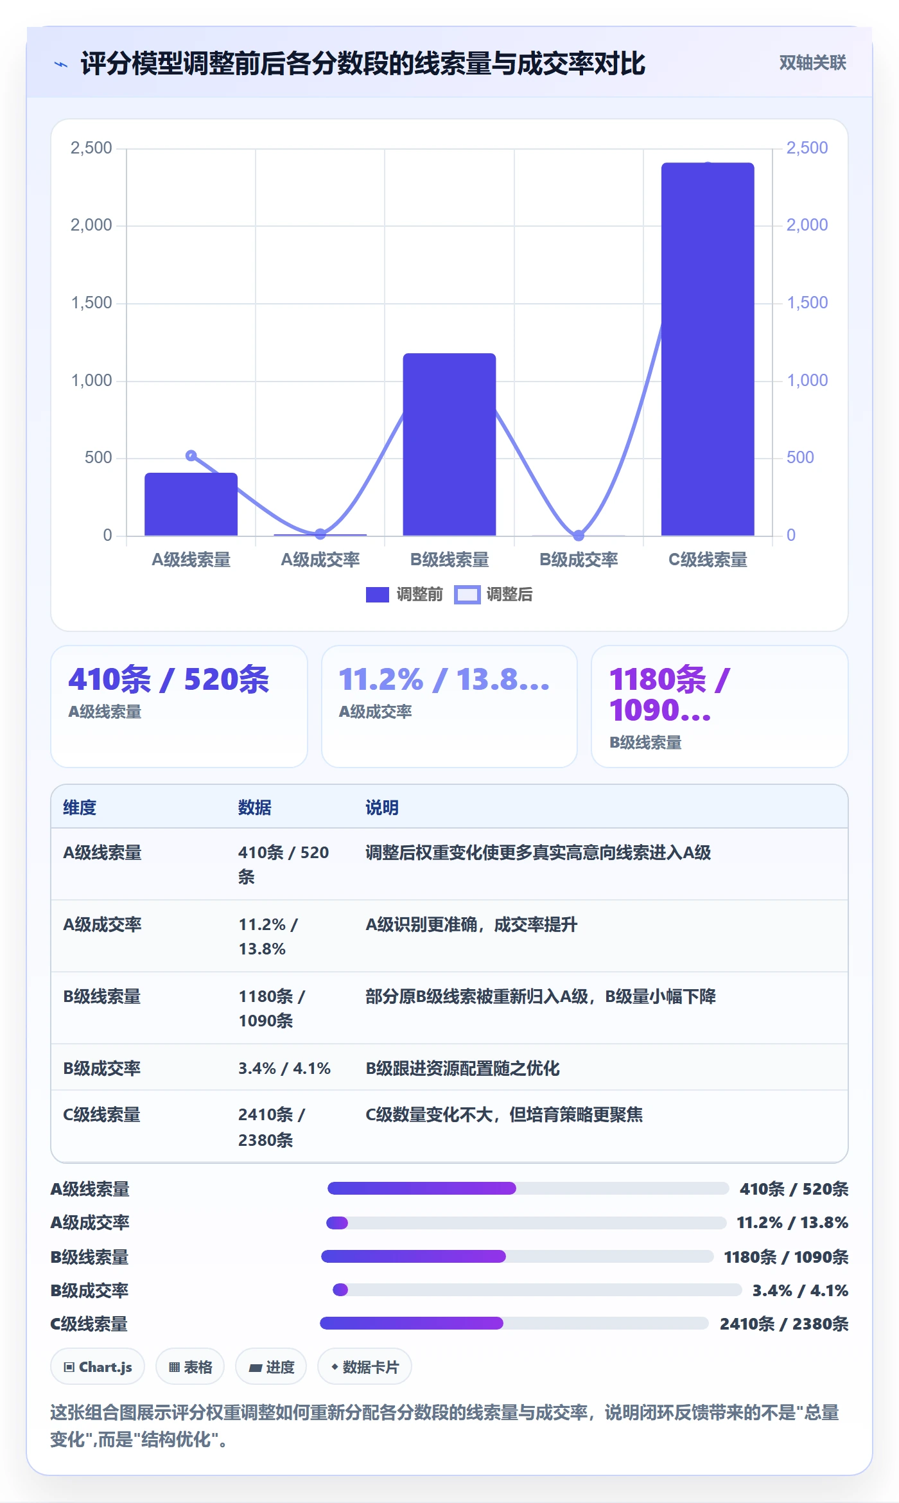The width and height of the screenshot is (899, 1503).
Task: Click the 表格 tag chip
Action: (190, 1367)
